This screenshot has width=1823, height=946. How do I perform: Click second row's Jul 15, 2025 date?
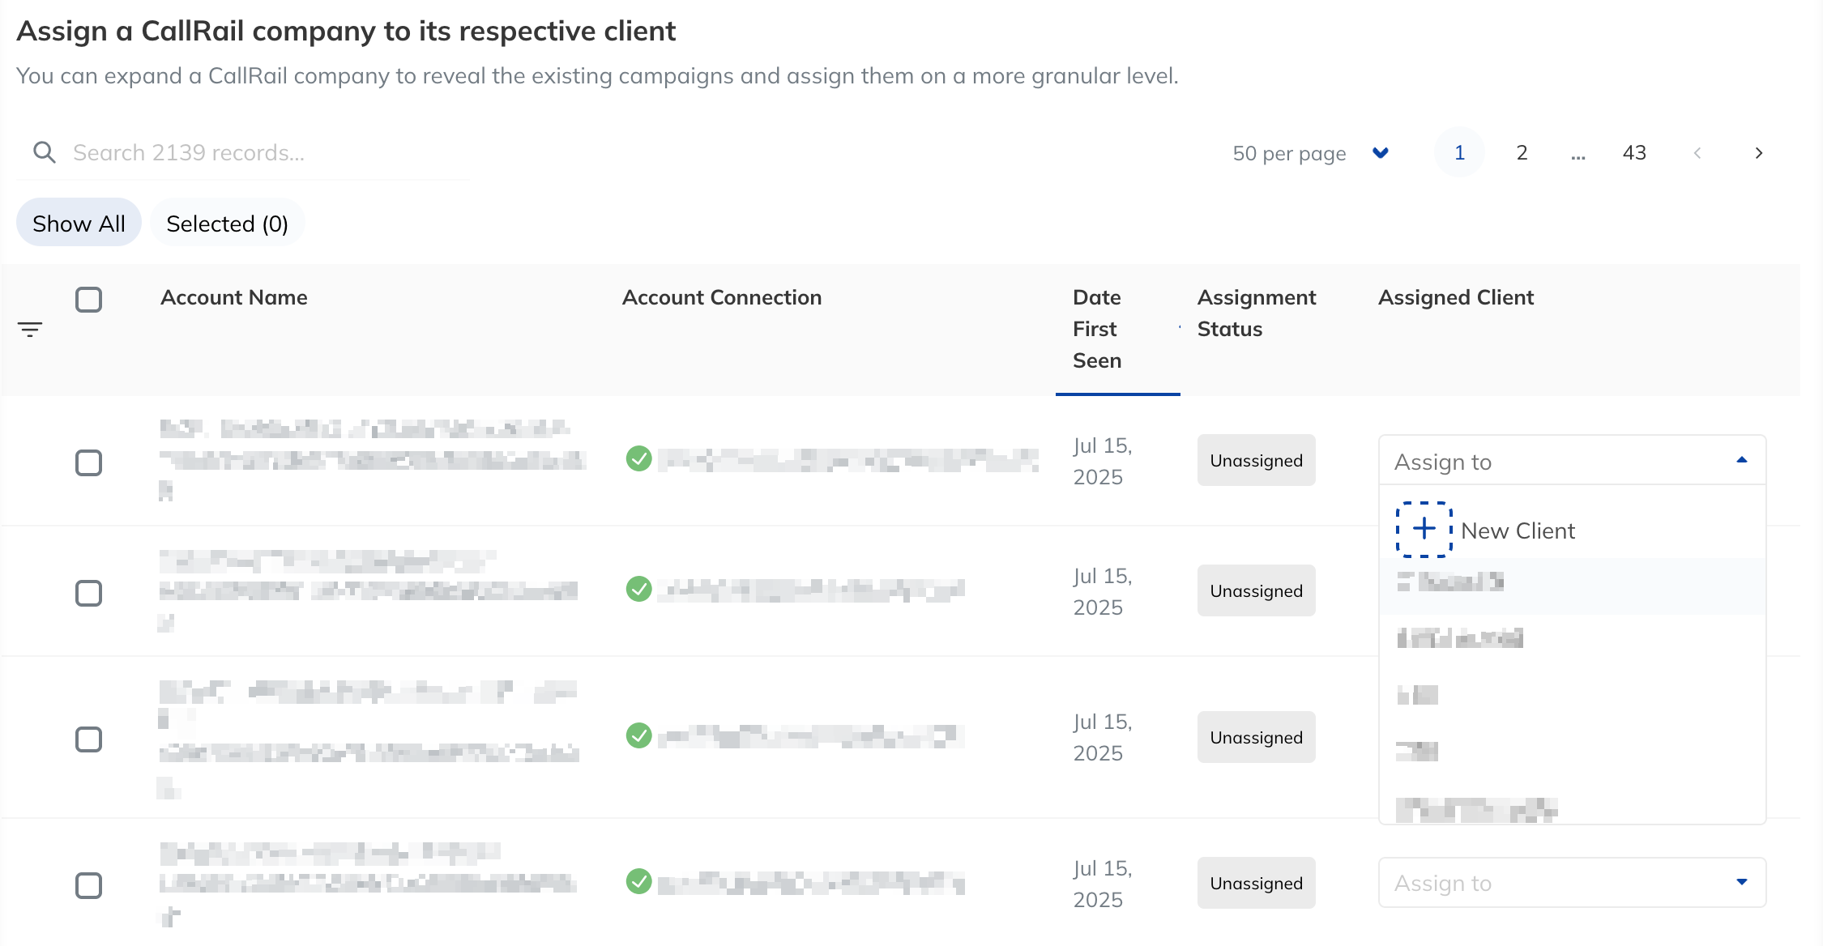(1102, 591)
